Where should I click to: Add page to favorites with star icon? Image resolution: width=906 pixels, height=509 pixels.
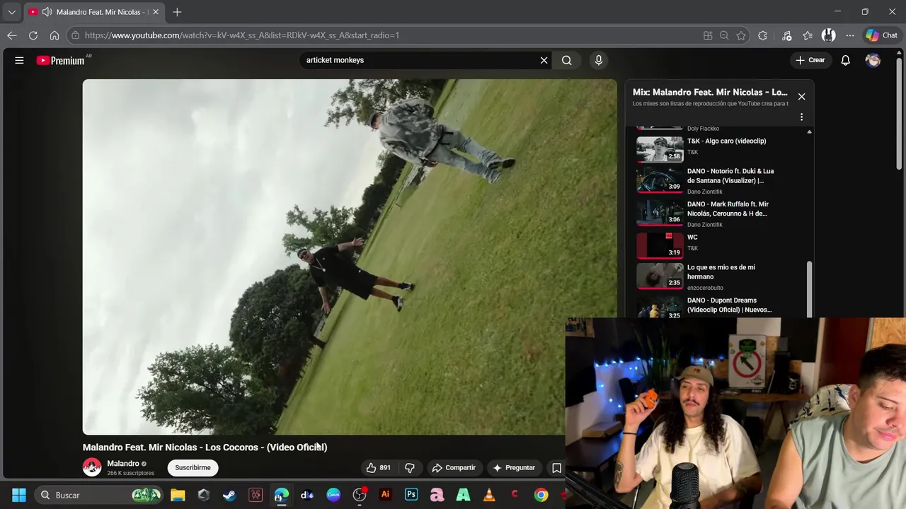(x=741, y=35)
